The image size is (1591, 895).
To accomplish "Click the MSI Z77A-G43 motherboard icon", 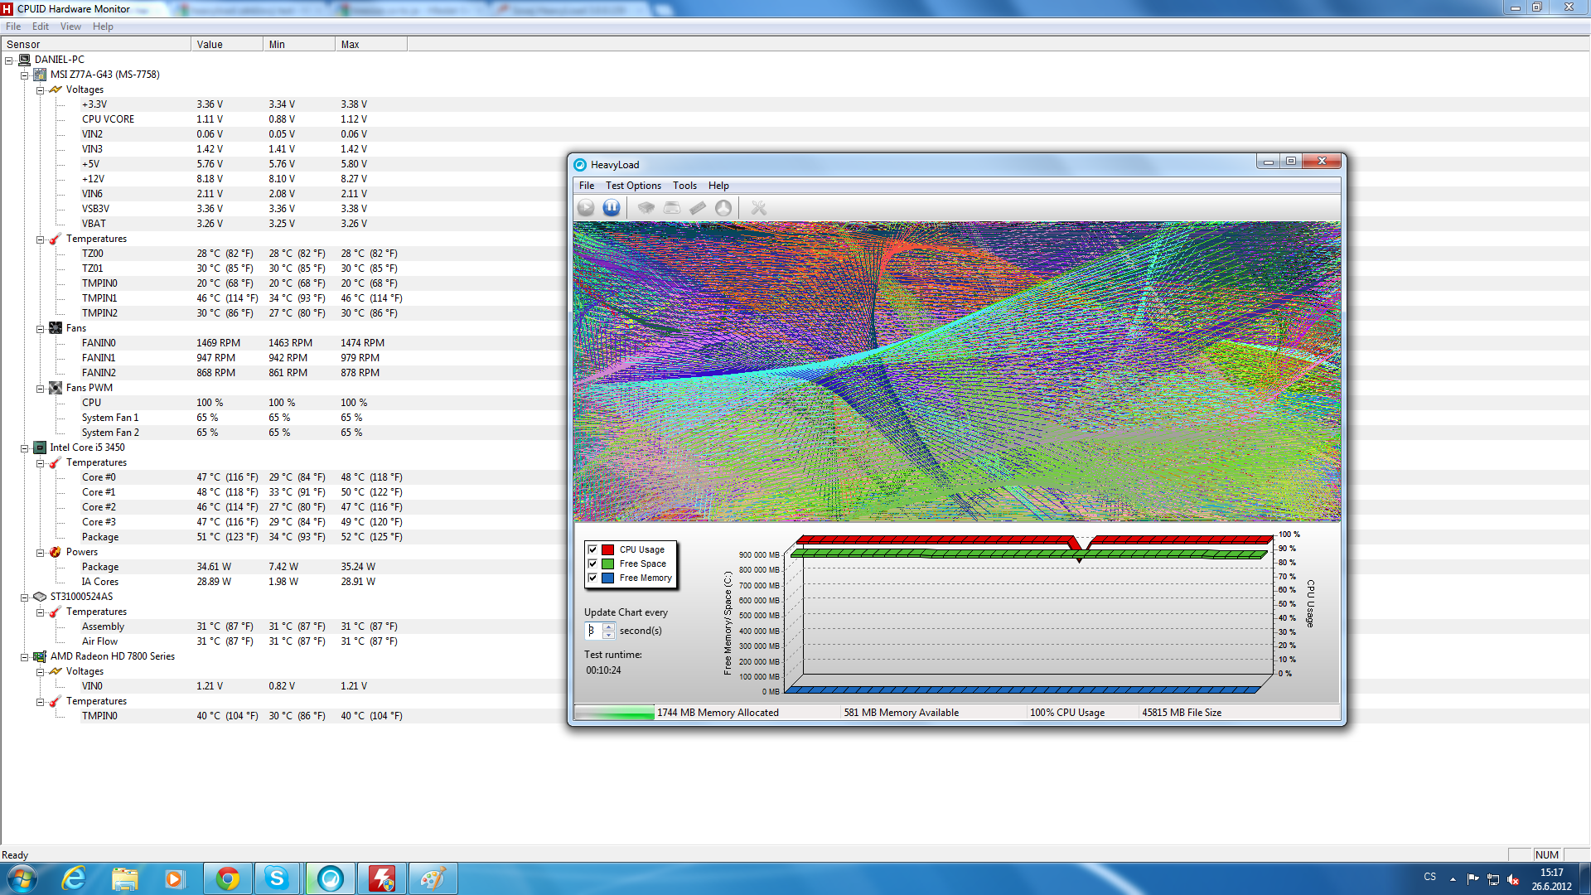I will [x=40, y=75].
